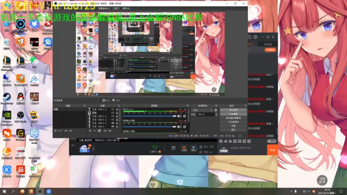Launch Steam from desktop
This screenshot has height=195, width=347.
tap(7, 98)
